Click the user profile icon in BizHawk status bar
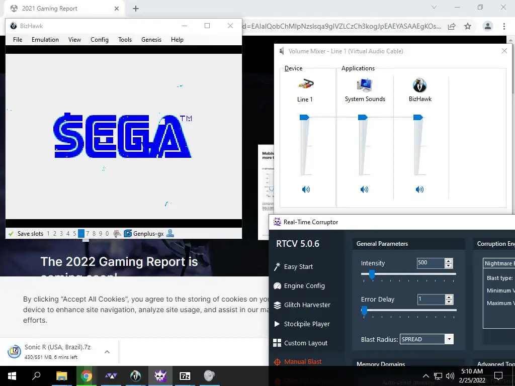Viewport: 515px width, 386px height. 170,233
